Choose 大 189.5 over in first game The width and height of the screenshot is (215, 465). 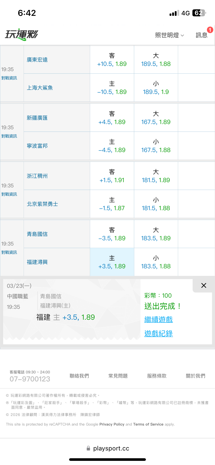click(x=156, y=60)
